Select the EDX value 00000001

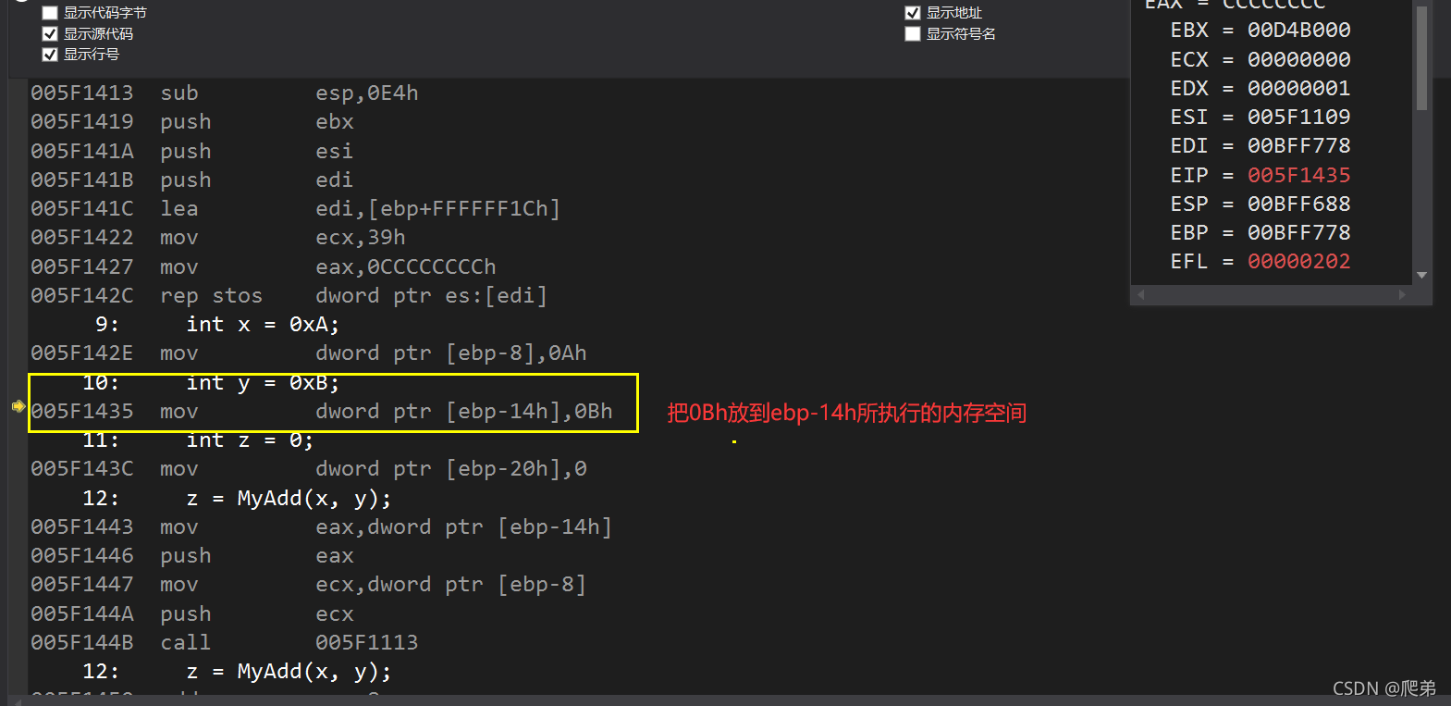click(1298, 89)
